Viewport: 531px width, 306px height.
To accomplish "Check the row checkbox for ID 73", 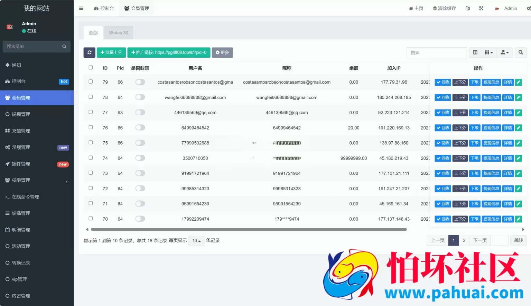I will (x=91, y=173).
